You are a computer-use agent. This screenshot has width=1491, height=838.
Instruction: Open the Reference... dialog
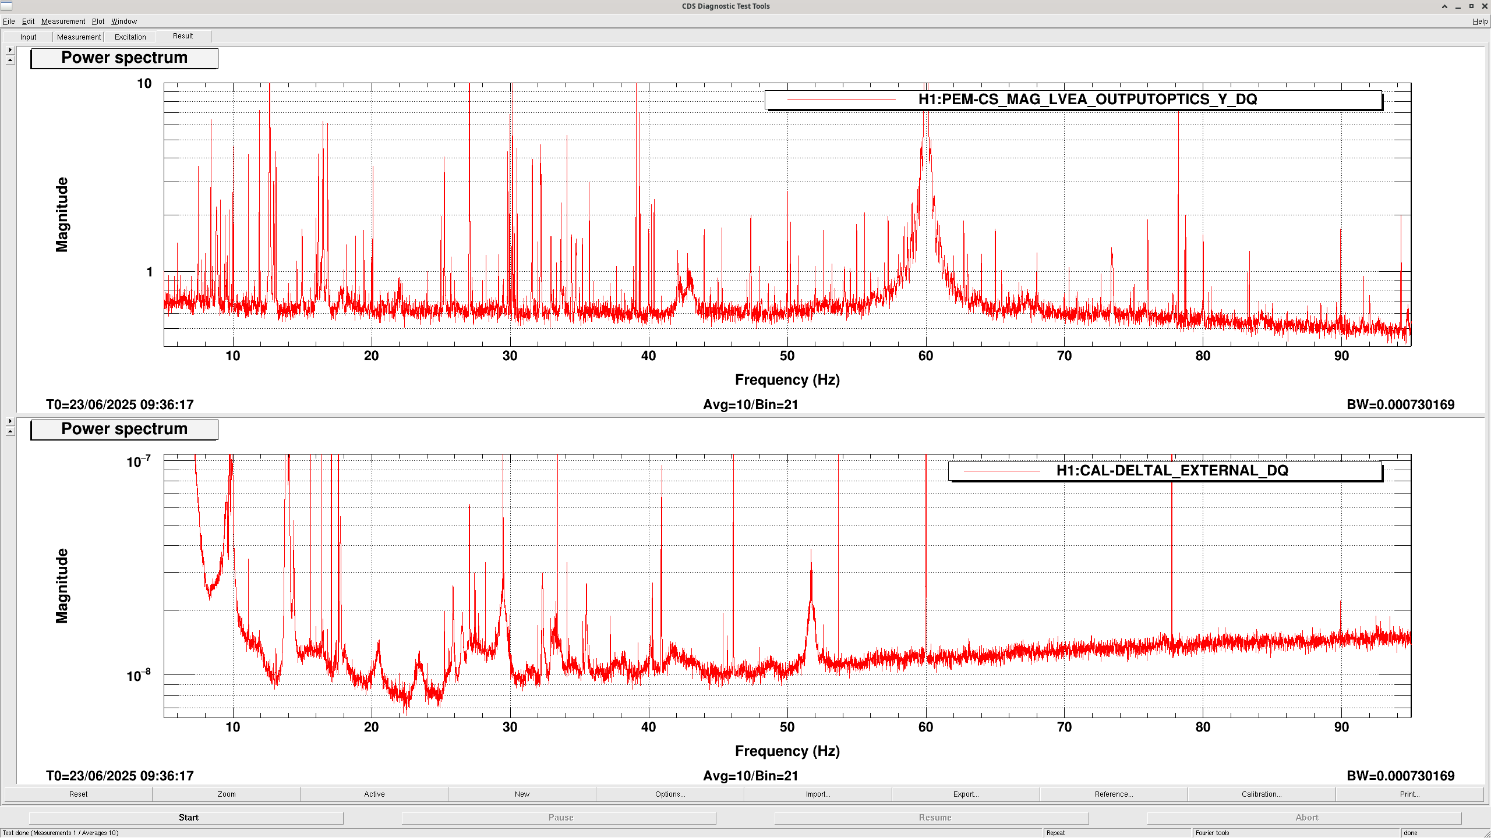point(1114,794)
